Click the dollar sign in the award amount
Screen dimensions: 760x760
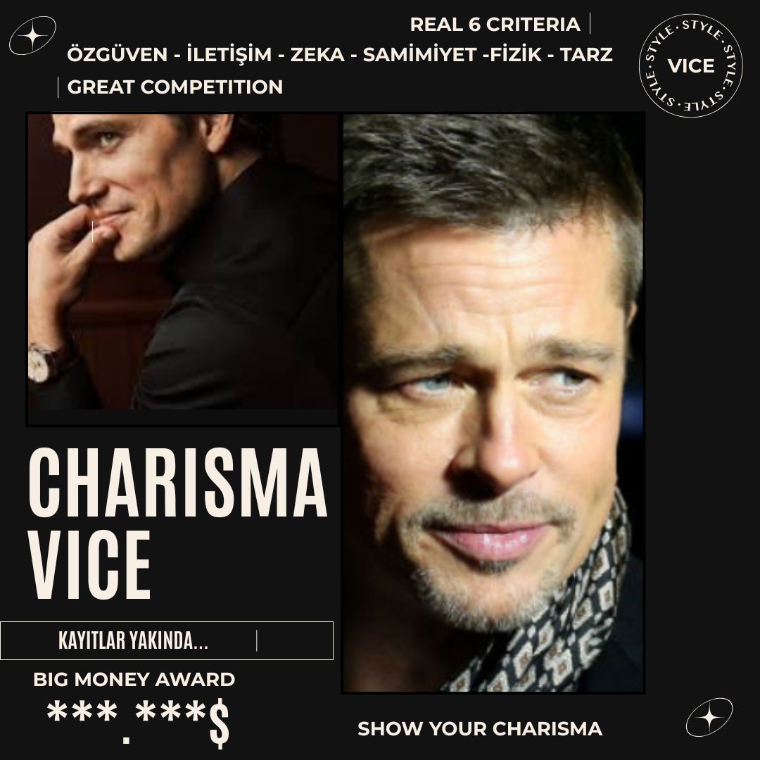tap(220, 723)
